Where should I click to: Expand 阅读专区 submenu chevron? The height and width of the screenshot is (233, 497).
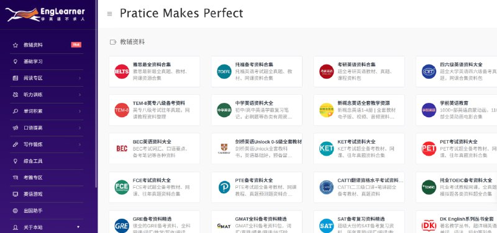(x=80, y=78)
